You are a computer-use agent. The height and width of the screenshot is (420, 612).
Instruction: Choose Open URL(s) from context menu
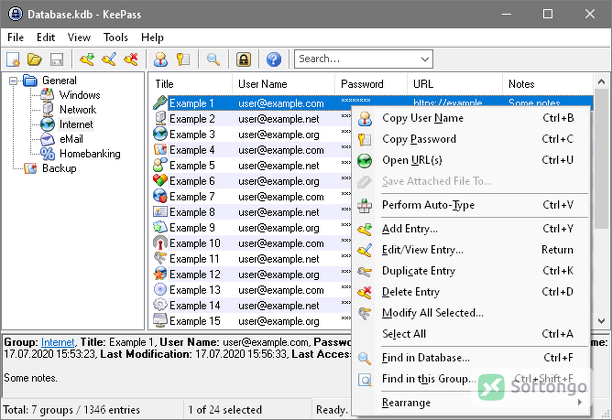click(470, 160)
